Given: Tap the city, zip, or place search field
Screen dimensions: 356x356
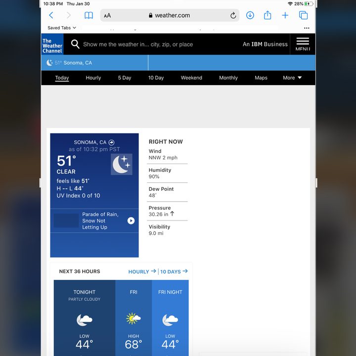Looking at the screenshot, I should (x=138, y=44).
